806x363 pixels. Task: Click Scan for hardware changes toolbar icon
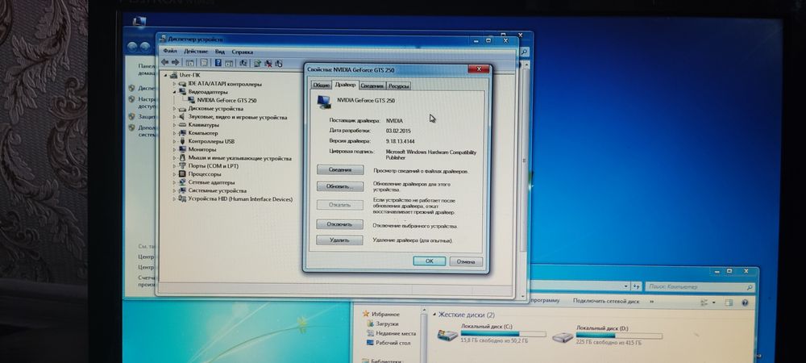[x=243, y=63]
